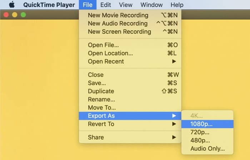
Task: Export as 1080p...
Action: 207,124
